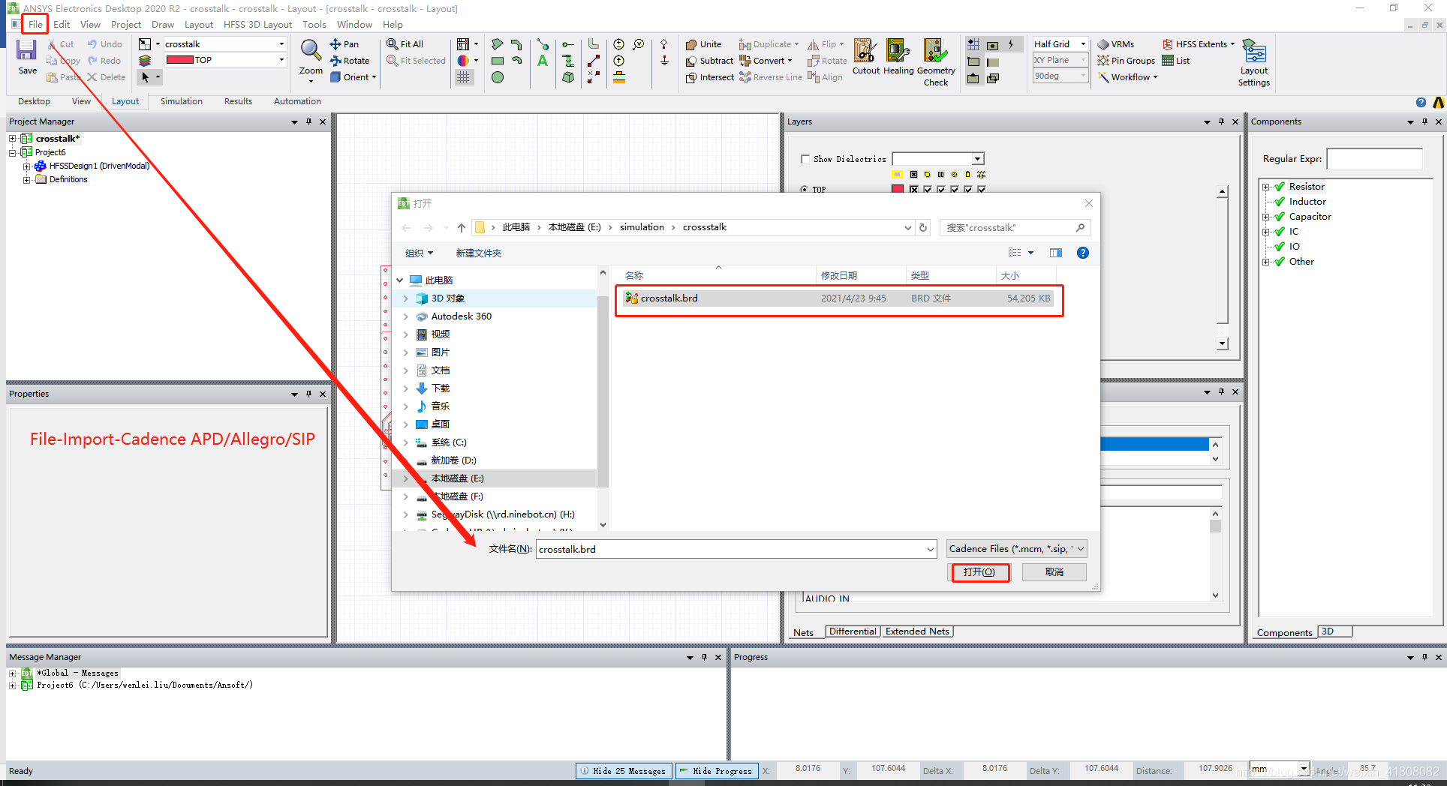Expand HFSSDesign1 (DrivenModal) node

click(26, 166)
